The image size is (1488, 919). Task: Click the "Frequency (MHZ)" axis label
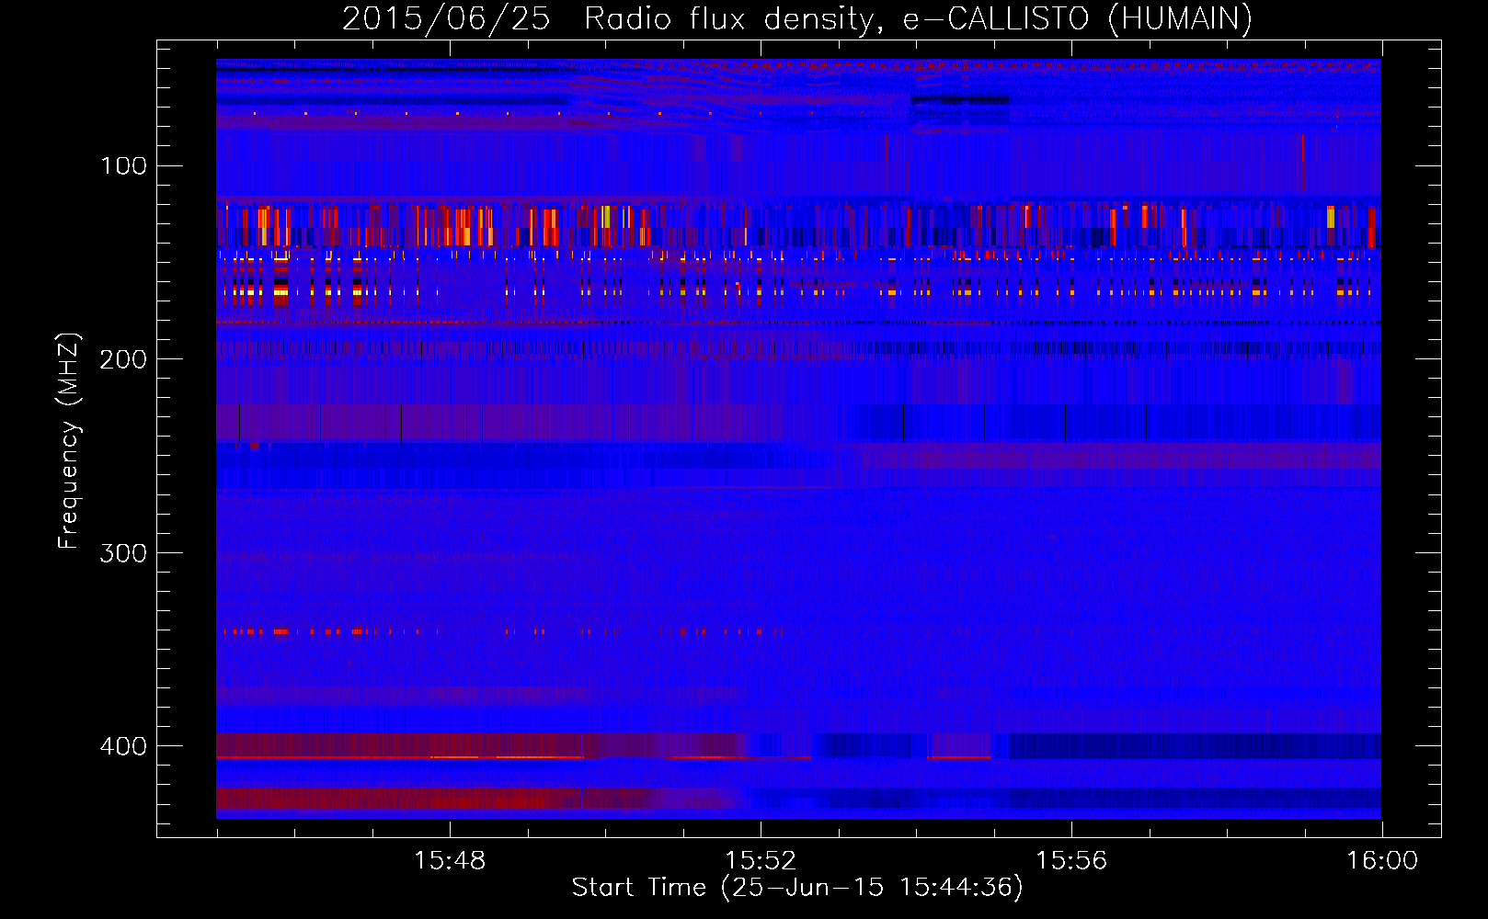(x=69, y=440)
